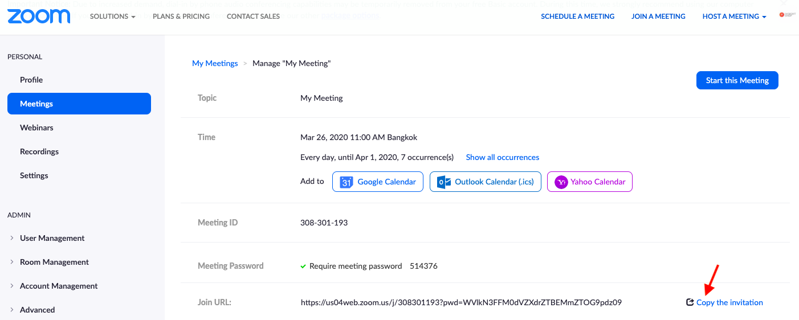Click the Meeting ID 308-301-193

324,223
